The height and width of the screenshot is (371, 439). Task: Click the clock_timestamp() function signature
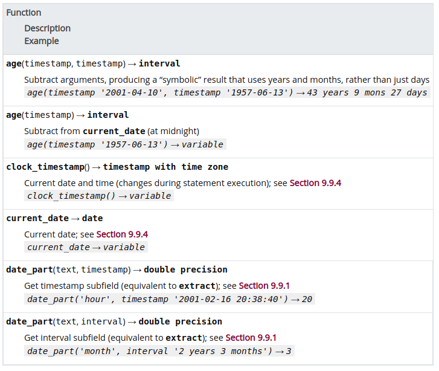(x=117, y=167)
